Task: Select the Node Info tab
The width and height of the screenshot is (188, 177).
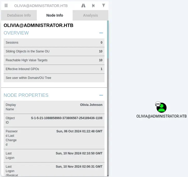Action: coord(55,15)
